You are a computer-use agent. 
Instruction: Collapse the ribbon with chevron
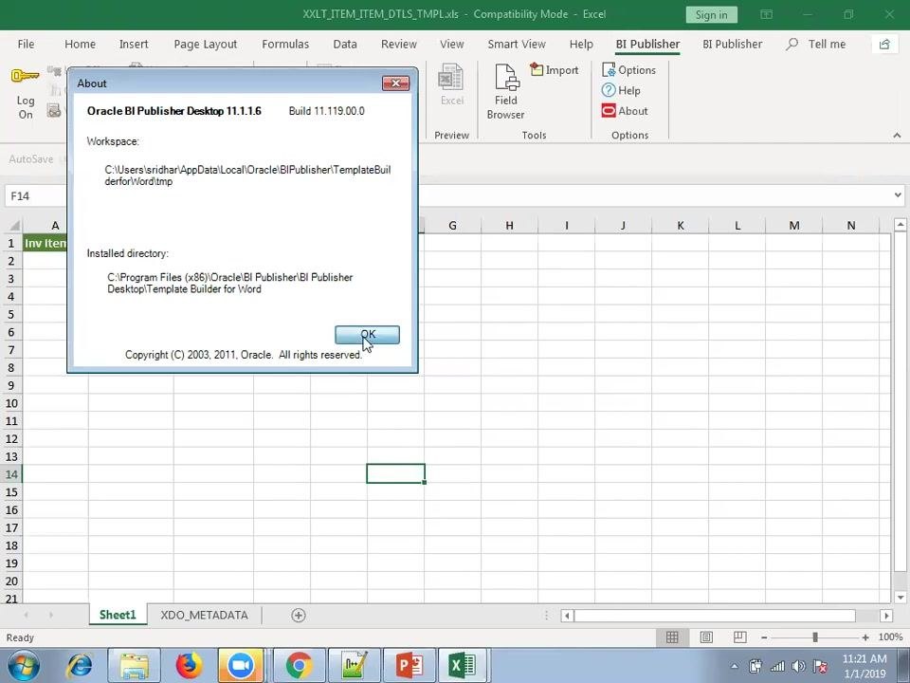898,136
